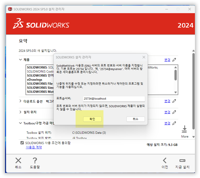200x178 pixels.
Task: Minimize the installation manager window
Action: click(x=167, y=9)
